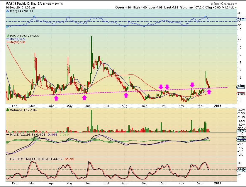Image resolution: width=246 pixels, height=187 pixels.
Task: Click the 44.02 tag on stochastic right axis
Action: click(x=241, y=171)
